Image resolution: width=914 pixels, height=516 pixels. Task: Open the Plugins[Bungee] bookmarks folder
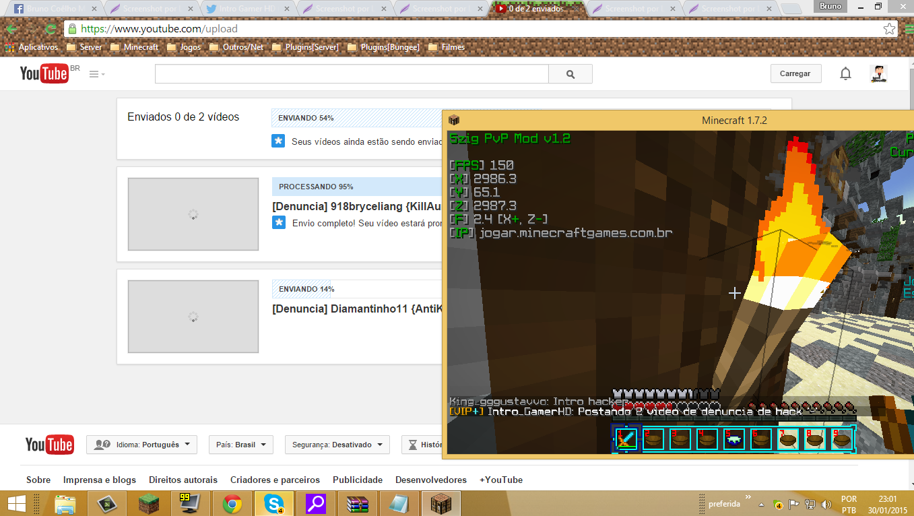tap(383, 47)
